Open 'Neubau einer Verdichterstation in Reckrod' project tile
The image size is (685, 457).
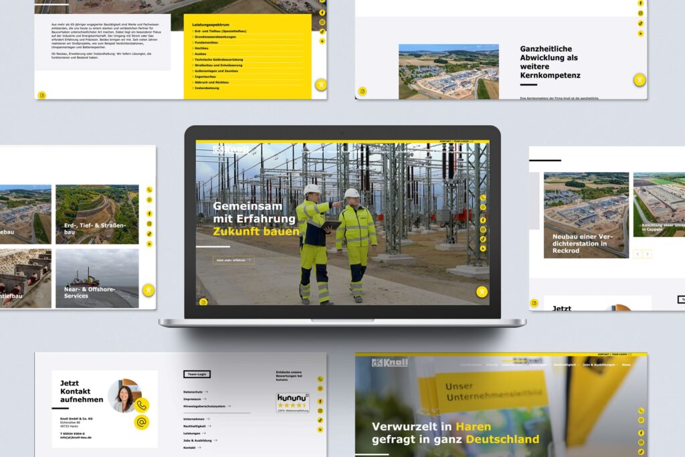pyautogui.click(x=586, y=215)
